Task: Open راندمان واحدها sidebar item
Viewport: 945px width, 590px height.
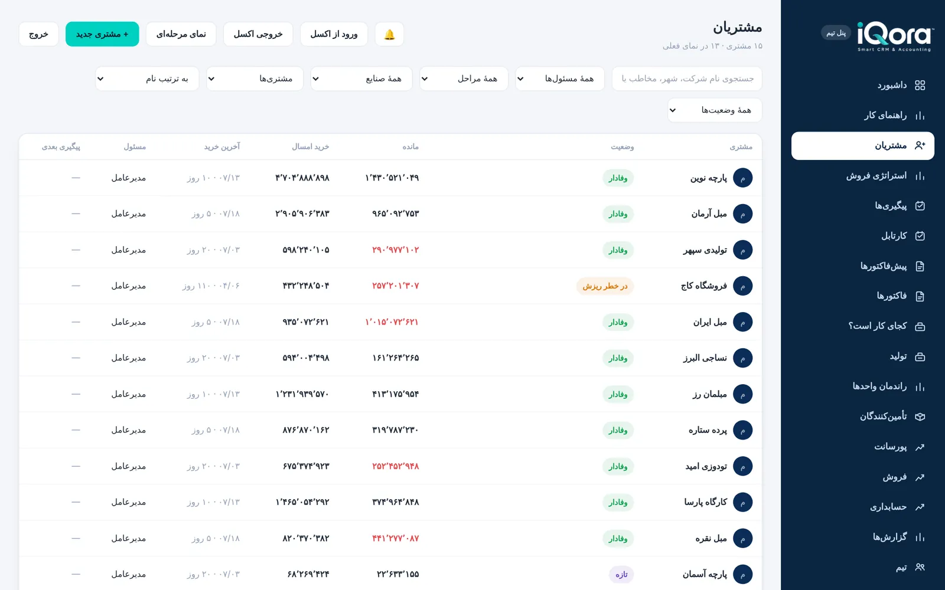Action: [862, 386]
